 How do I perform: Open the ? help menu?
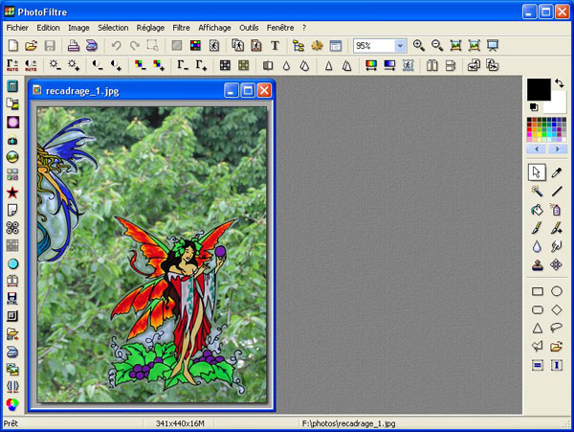[x=304, y=28]
